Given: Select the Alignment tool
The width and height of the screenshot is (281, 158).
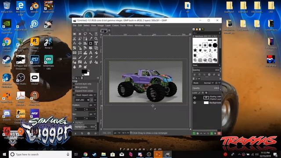Looking at the screenshot, I should [x=85, y=43].
